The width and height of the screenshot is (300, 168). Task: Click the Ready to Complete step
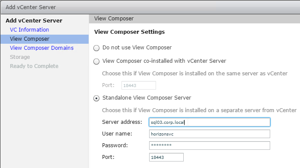click(x=34, y=66)
